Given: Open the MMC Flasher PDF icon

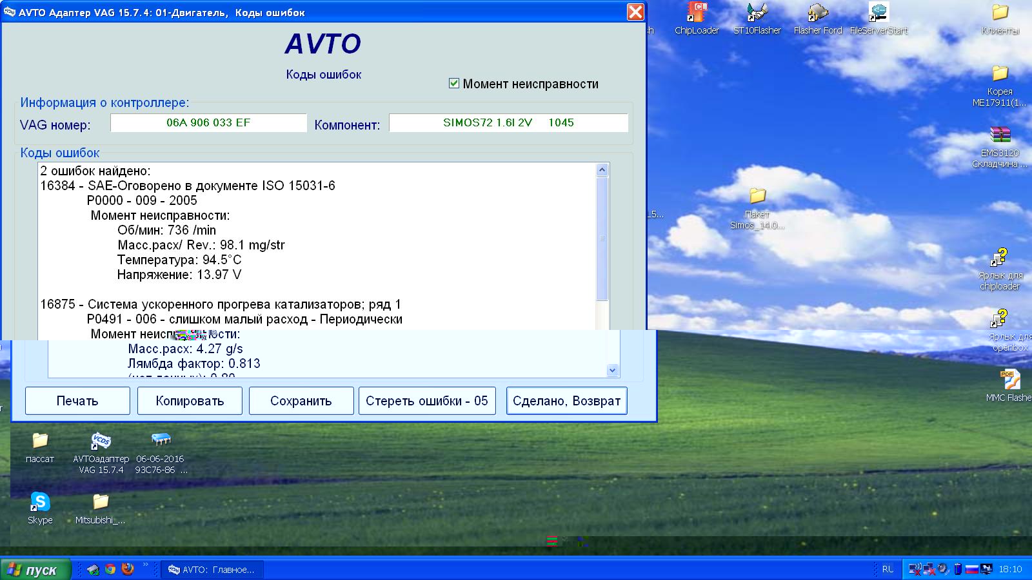Looking at the screenshot, I should [1007, 379].
